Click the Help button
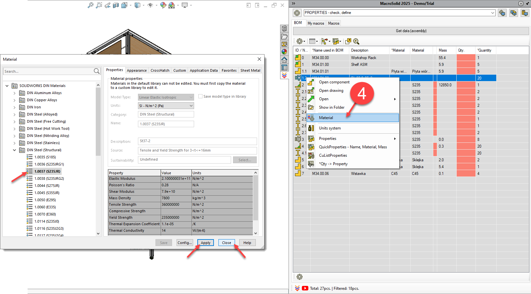531x294 pixels. pyautogui.click(x=247, y=243)
